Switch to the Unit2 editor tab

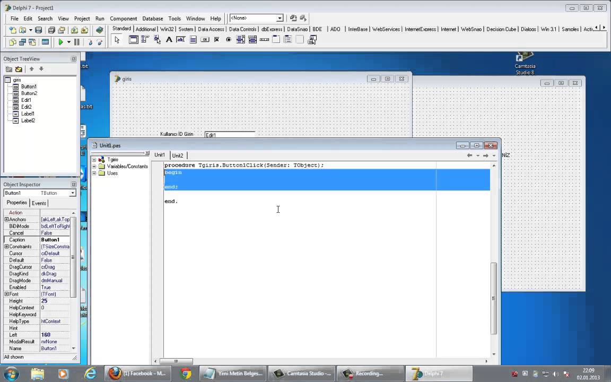[178, 155]
